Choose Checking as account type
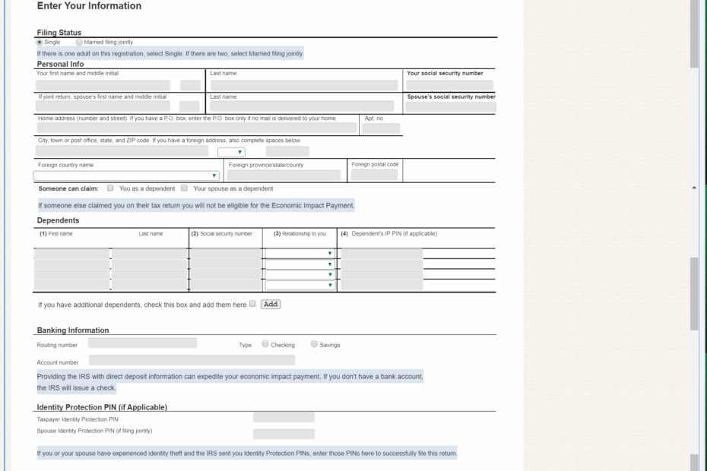 (265, 344)
